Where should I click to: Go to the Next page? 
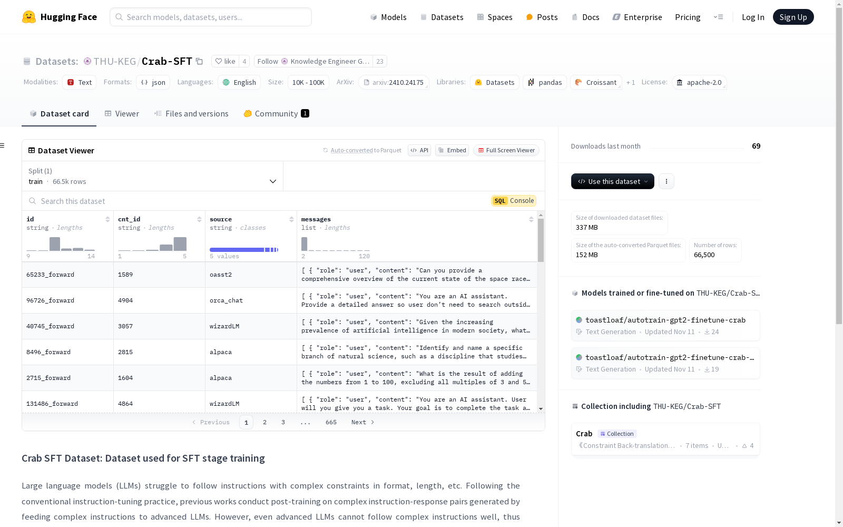point(362,422)
